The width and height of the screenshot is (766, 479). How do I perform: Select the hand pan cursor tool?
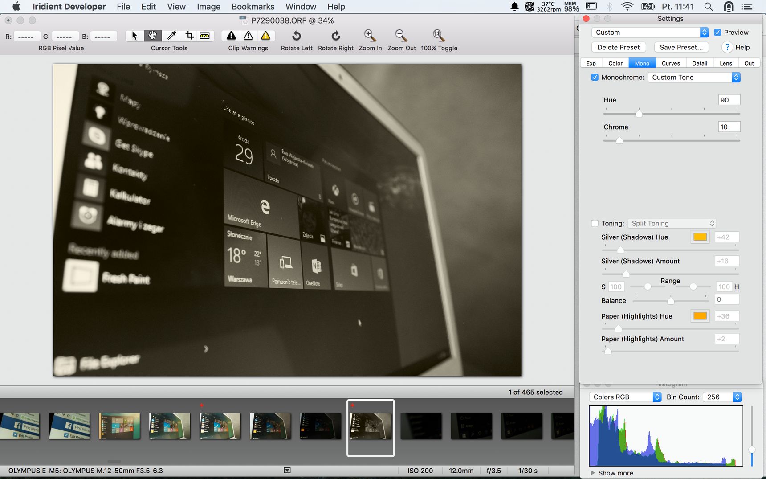[152, 36]
